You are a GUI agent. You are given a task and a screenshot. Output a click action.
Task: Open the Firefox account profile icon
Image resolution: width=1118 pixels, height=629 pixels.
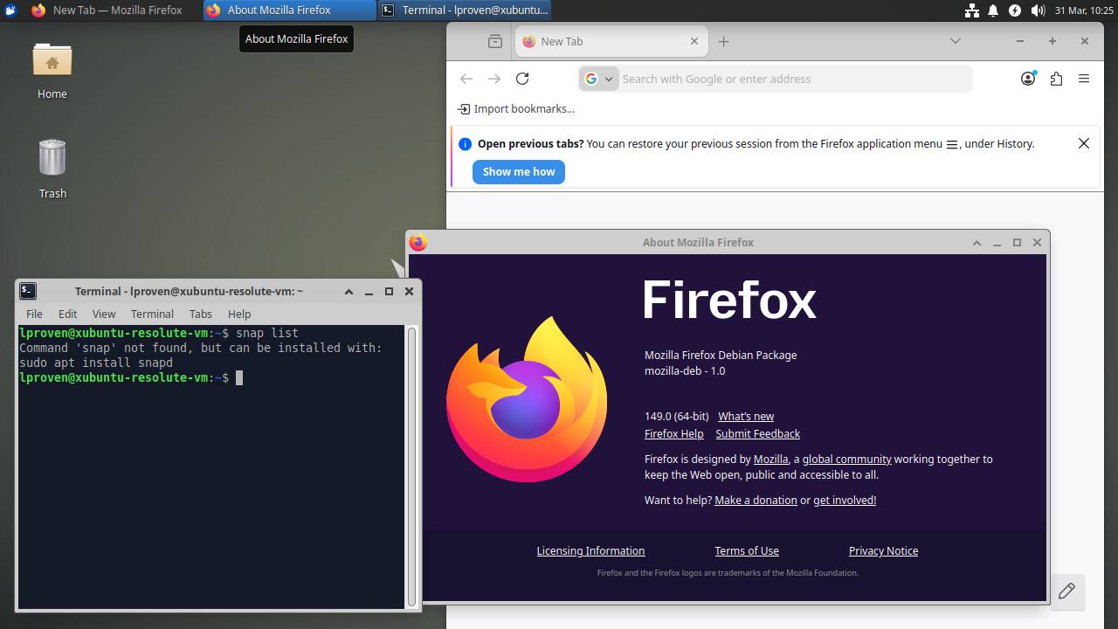(1028, 79)
